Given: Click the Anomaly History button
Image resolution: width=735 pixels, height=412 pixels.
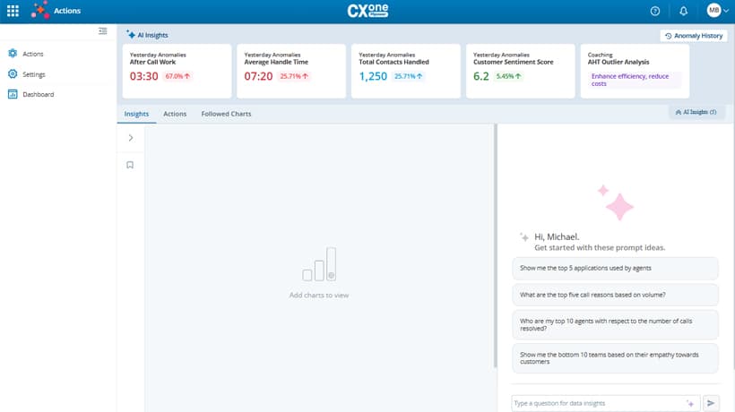Looking at the screenshot, I should 693,36.
